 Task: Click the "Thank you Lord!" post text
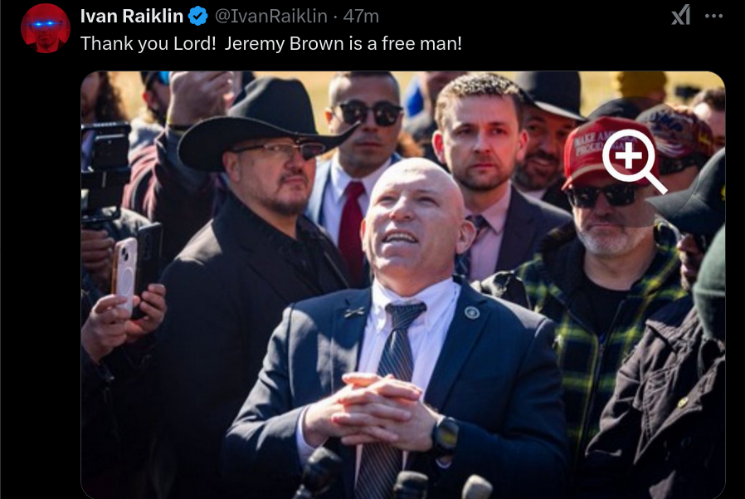coord(149,43)
